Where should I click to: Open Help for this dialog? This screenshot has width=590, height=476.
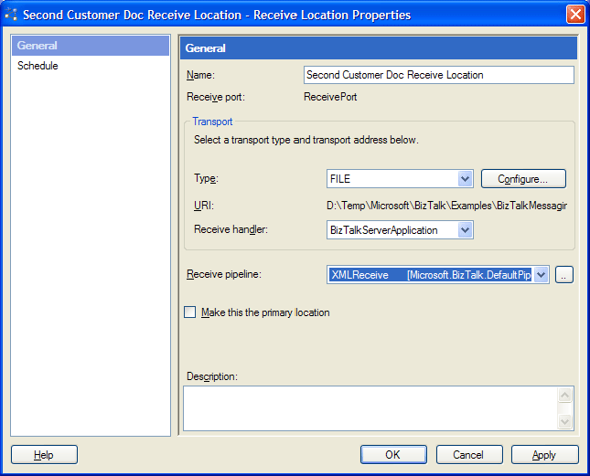(44, 454)
